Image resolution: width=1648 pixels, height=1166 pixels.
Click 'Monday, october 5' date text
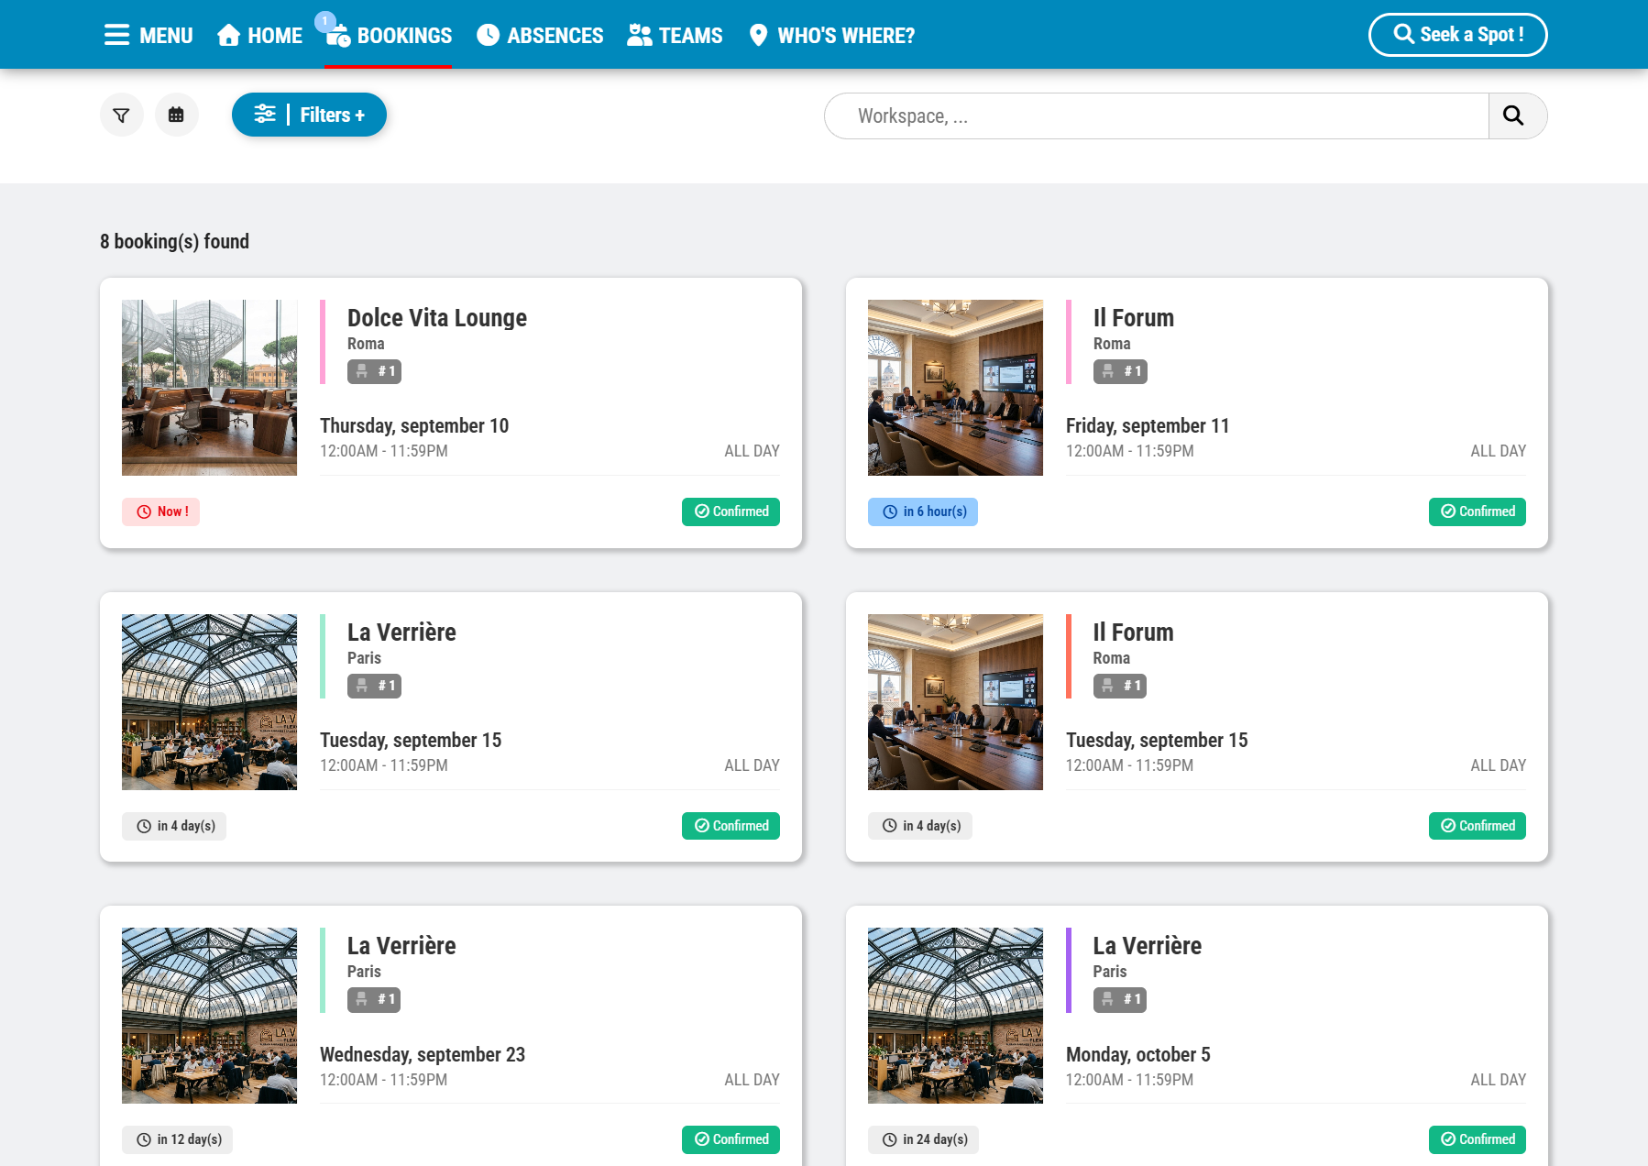(1137, 1054)
